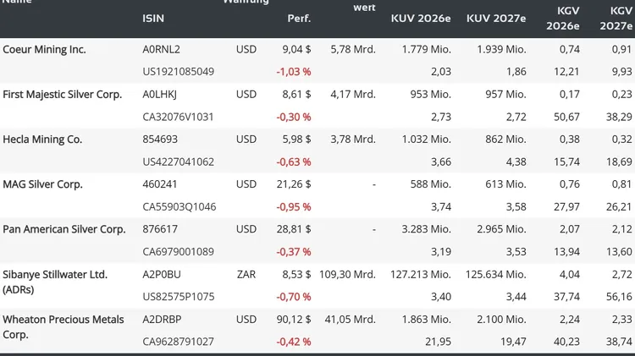This screenshot has width=635, height=356.
Task: Click the -0,42 % performance value
Action: 294,342
